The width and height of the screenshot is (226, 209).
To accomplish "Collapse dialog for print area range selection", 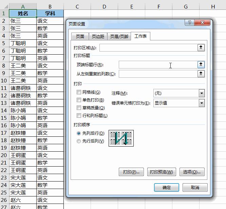I will [201, 47].
